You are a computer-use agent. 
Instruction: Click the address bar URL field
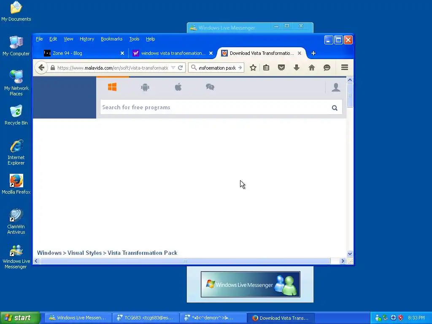point(112,68)
